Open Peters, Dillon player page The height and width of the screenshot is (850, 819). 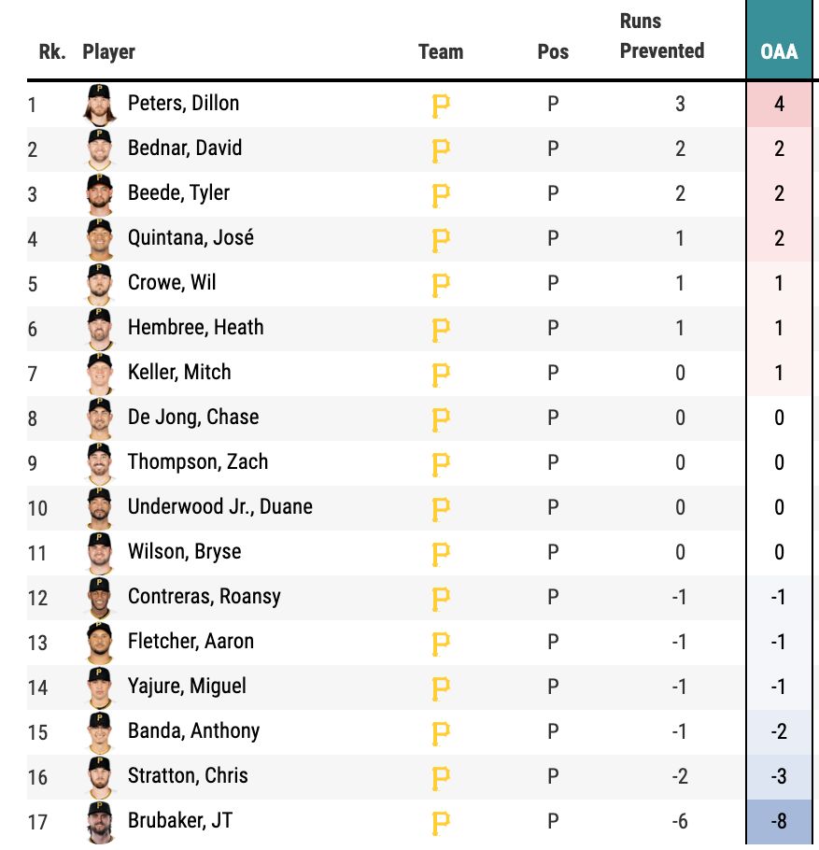tap(183, 103)
